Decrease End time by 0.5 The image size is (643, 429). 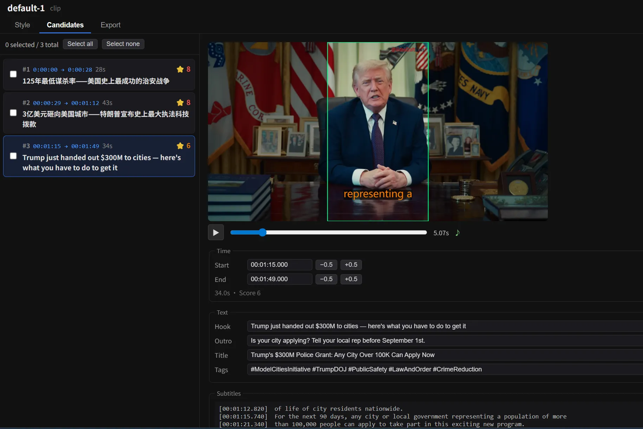click(326, 279)
